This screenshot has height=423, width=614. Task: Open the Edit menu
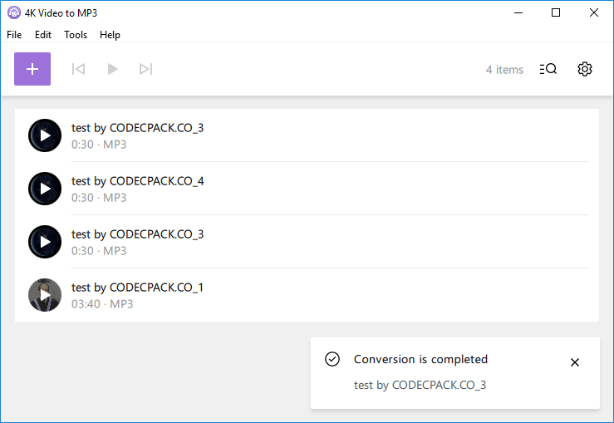click(43, 35)
